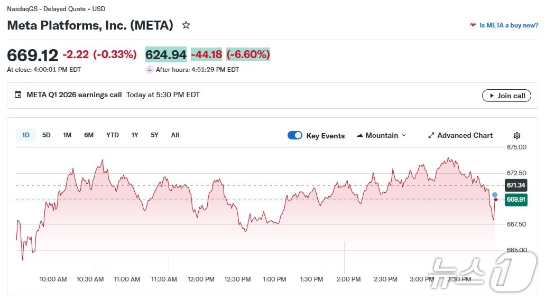Switch chart to YTD range

pos(113,135)
